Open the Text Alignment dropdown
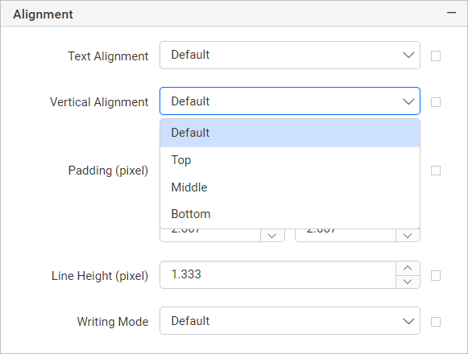This screenshot has width=468, height=354. pos(290,56)
